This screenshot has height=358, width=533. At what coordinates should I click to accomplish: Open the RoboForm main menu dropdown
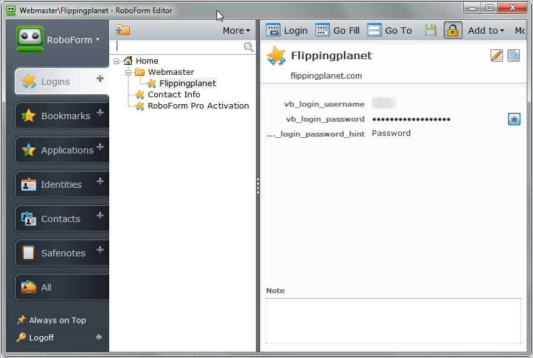click(73, 40)
